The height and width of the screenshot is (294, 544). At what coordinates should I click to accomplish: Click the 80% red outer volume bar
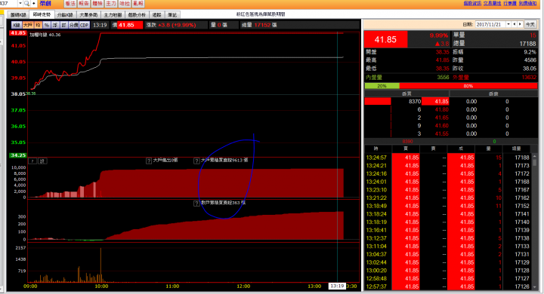coord(468,85)
